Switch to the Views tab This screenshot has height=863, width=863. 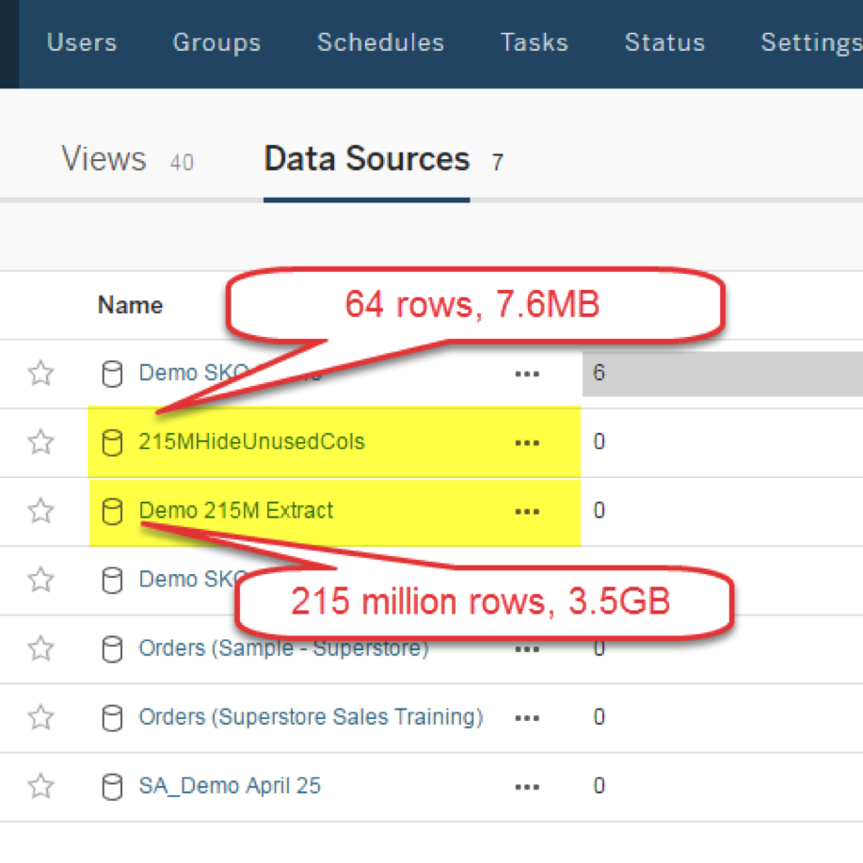[104, 160]
